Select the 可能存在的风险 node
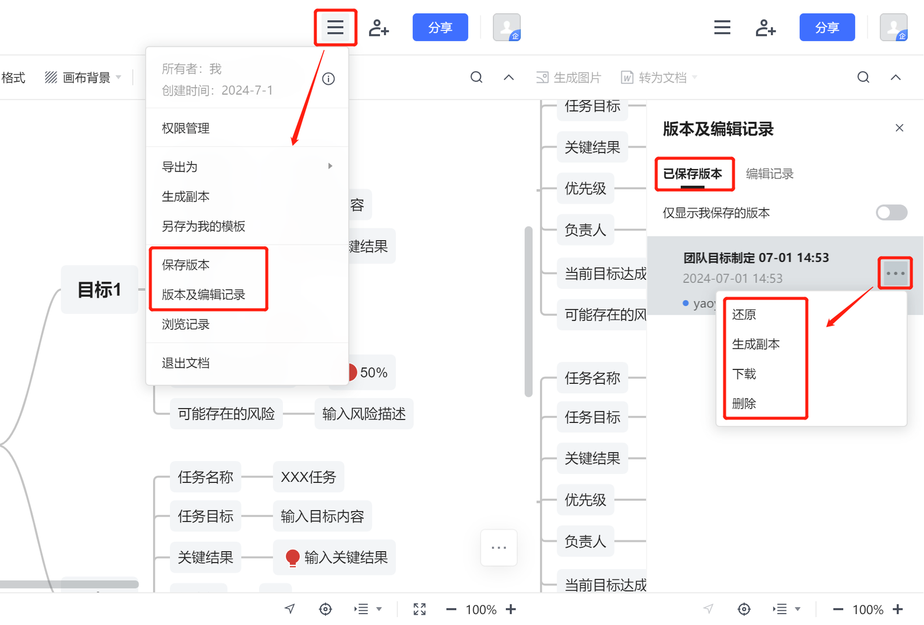 pyautogui.click(x=226, y=414)
